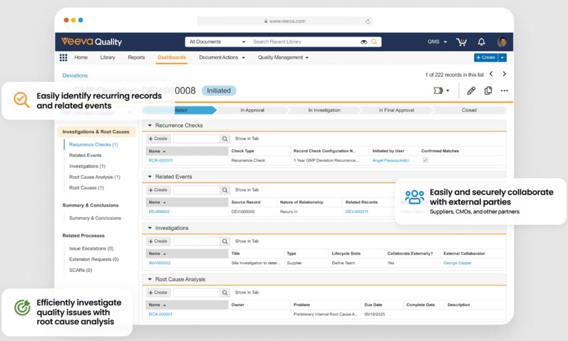Click Show in Tab for Recurrence Checks
Viewport: 568px width, 341px height.
pyautogui.click(x=247, y=139)
